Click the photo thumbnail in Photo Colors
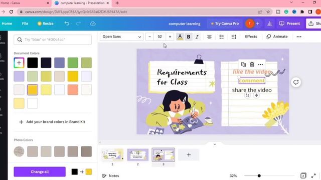The width and height of the screenshot is (321, 180). [19, 151]
